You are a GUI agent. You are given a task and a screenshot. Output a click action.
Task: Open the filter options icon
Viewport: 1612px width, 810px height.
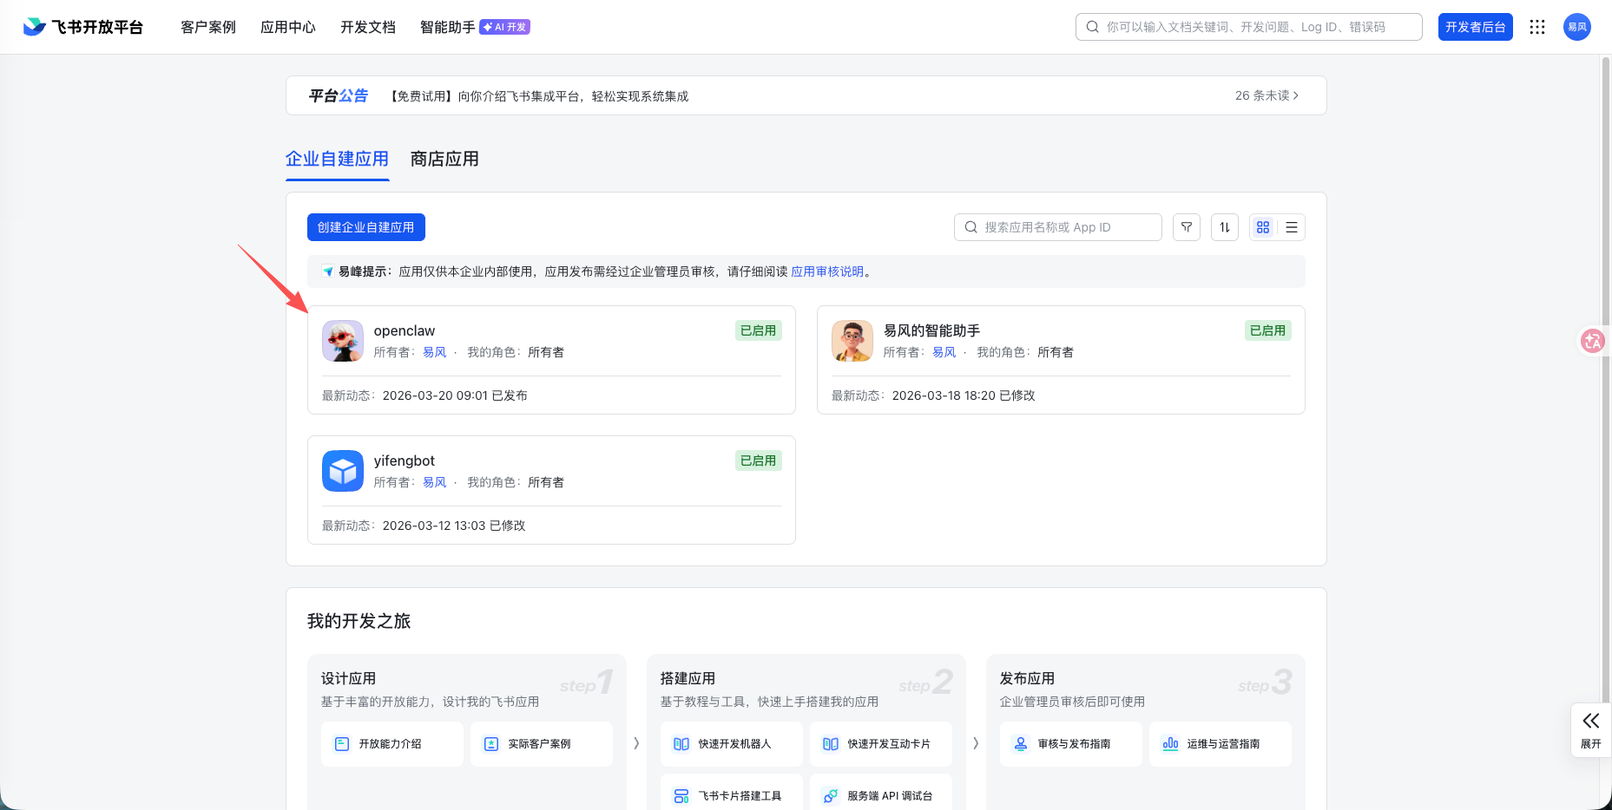[1187, 227]
